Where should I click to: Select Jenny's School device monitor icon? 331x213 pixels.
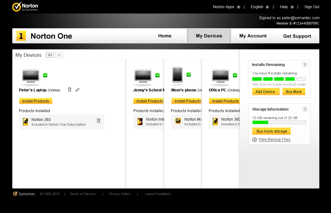coord(143,76)
